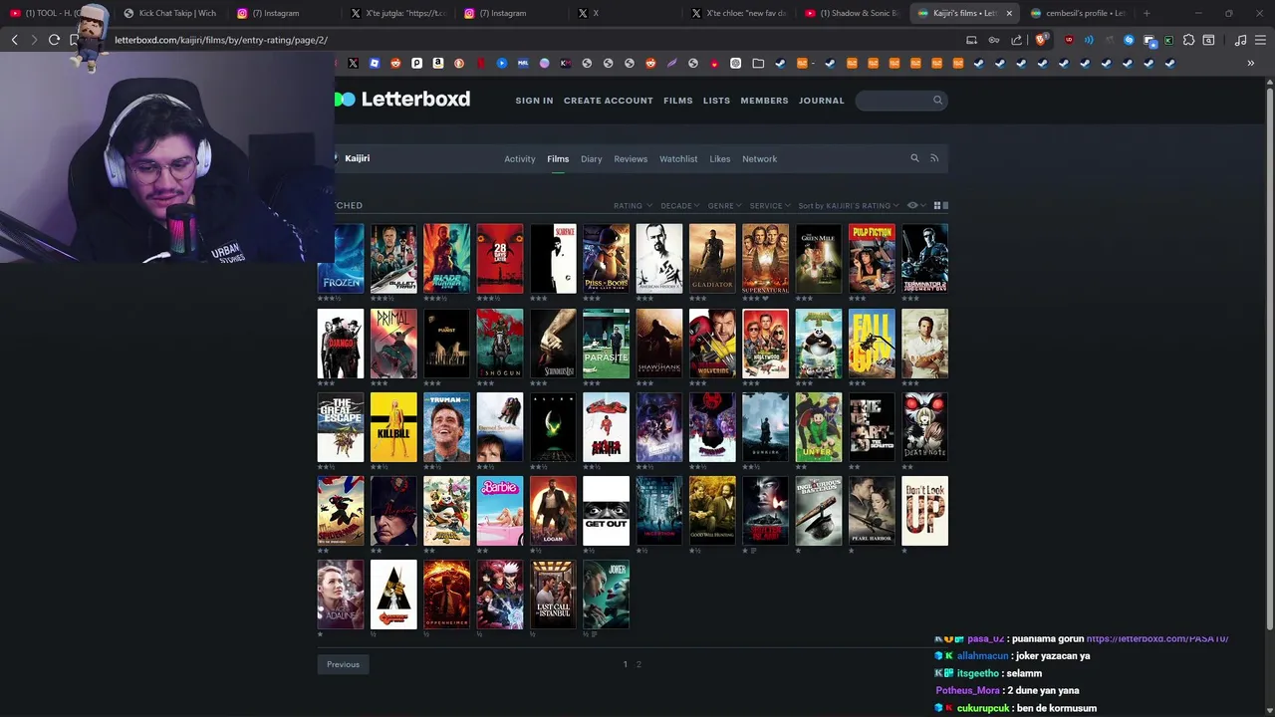Open the MAL bookmark icon
1275x717 pixels.
[x=523, y=63]
